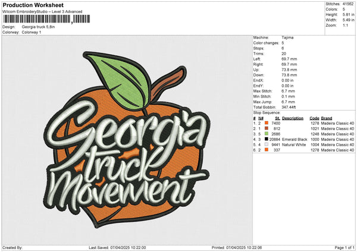Click the 'Up:' label
This screenshot has width=357, height=252.
256,70
